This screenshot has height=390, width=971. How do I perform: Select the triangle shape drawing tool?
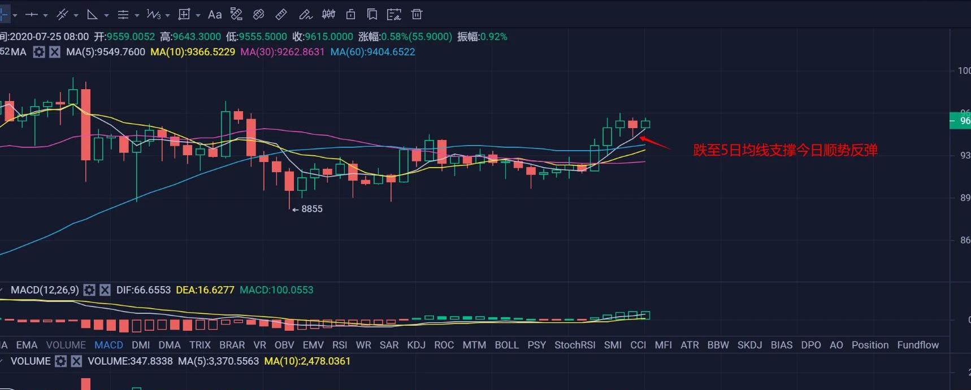92,15
